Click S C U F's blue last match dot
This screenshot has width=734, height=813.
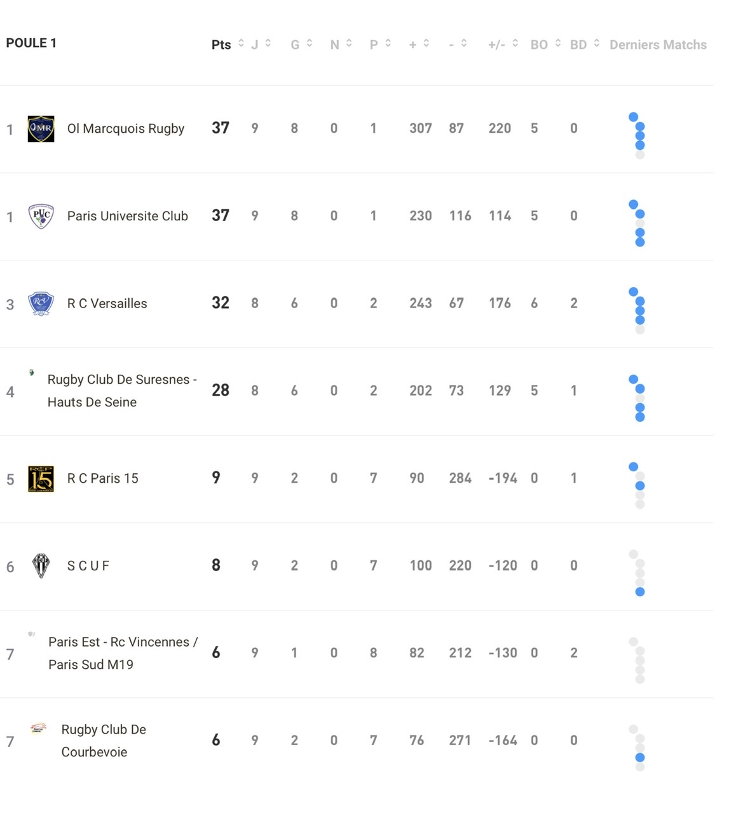640,592
